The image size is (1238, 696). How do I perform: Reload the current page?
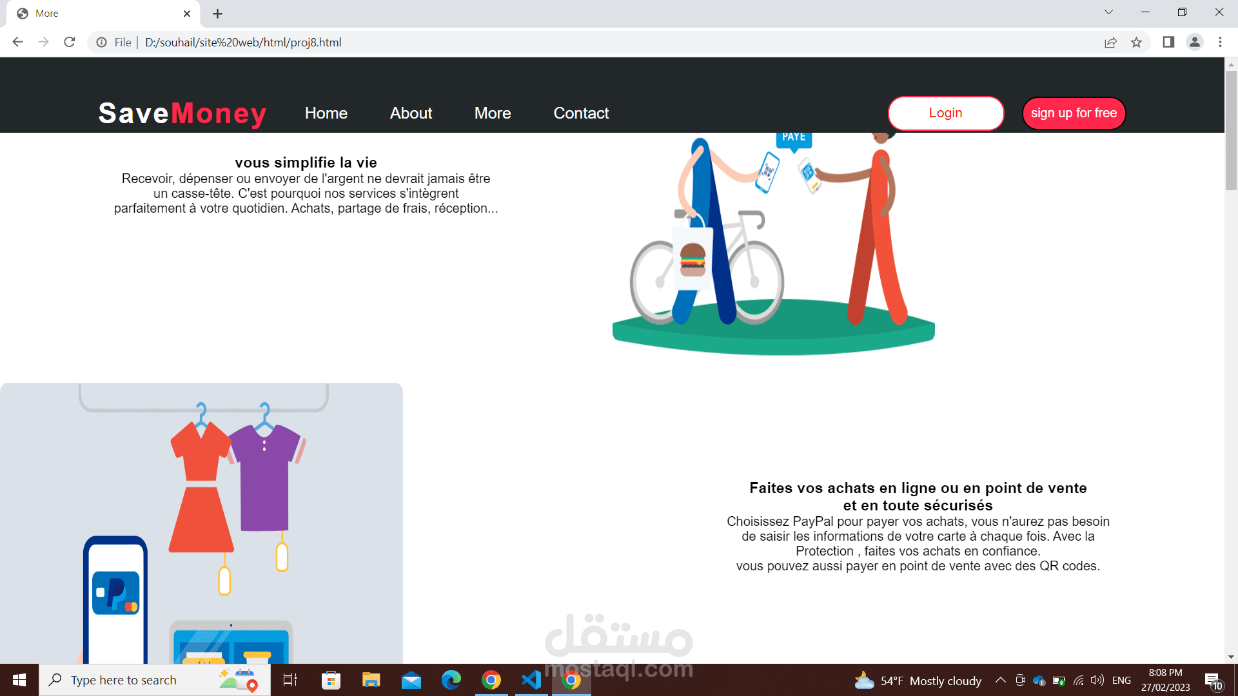[x=70, y=43]
